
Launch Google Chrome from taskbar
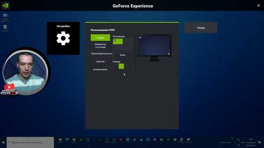74,140
